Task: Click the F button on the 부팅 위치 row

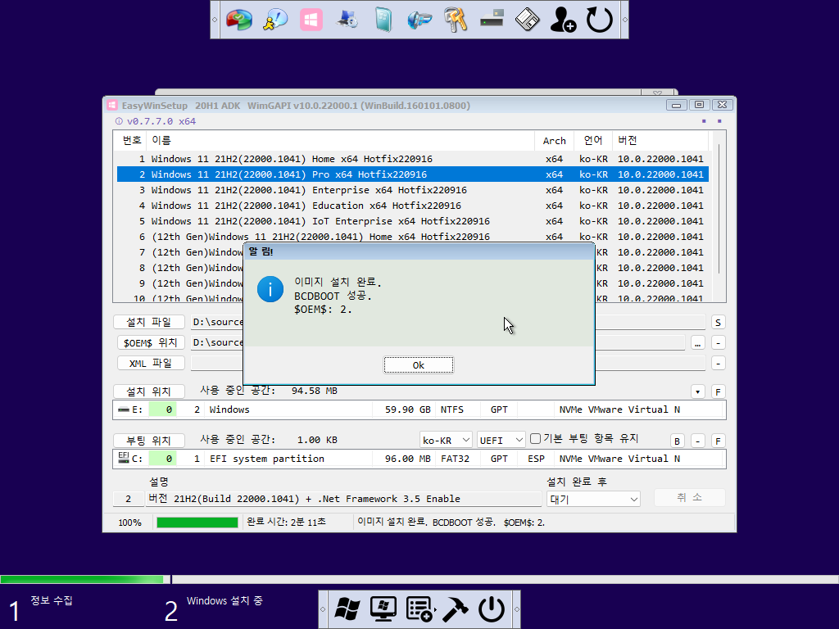Action: (x=718, y=441)
